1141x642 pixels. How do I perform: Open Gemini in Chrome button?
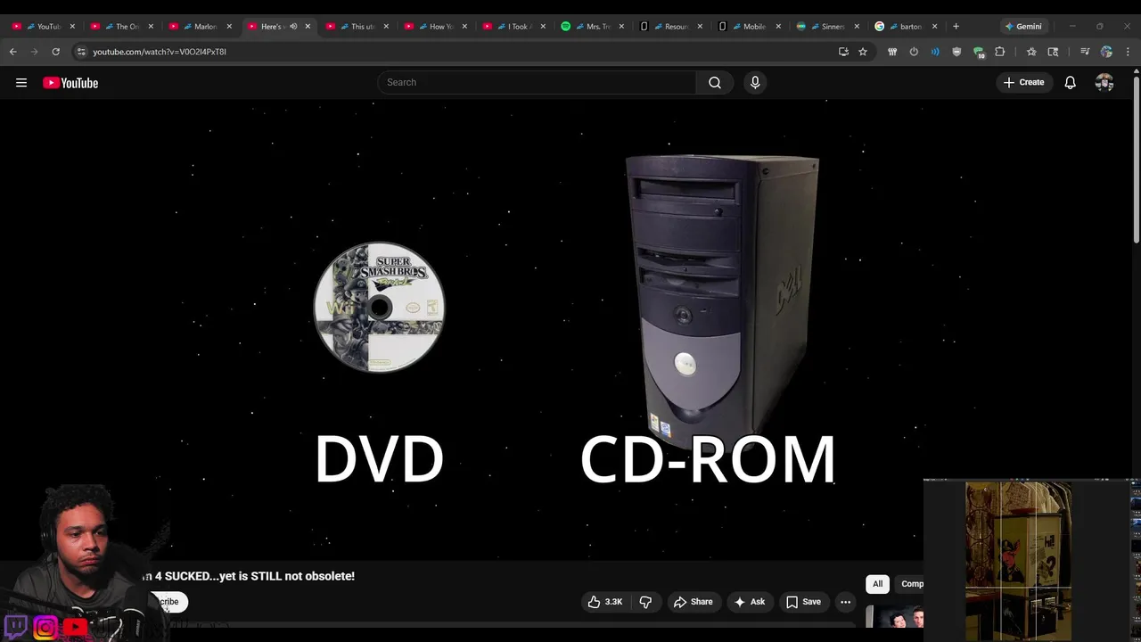(x=1023, y=27)
